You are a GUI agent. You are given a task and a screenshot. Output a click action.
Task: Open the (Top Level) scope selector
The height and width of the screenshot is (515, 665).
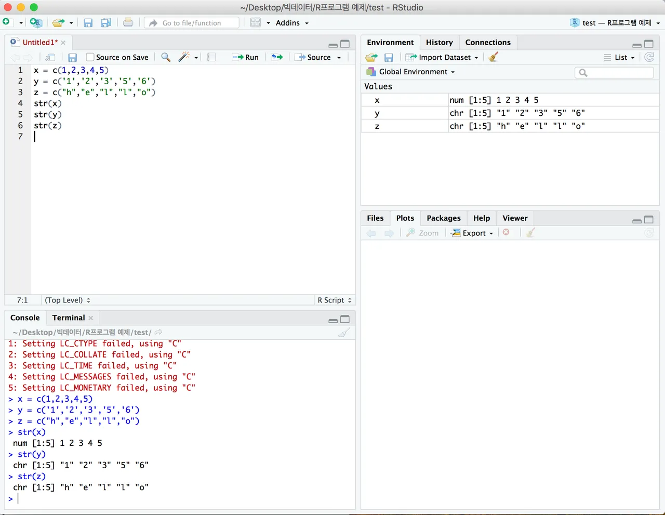coord(68,300)
